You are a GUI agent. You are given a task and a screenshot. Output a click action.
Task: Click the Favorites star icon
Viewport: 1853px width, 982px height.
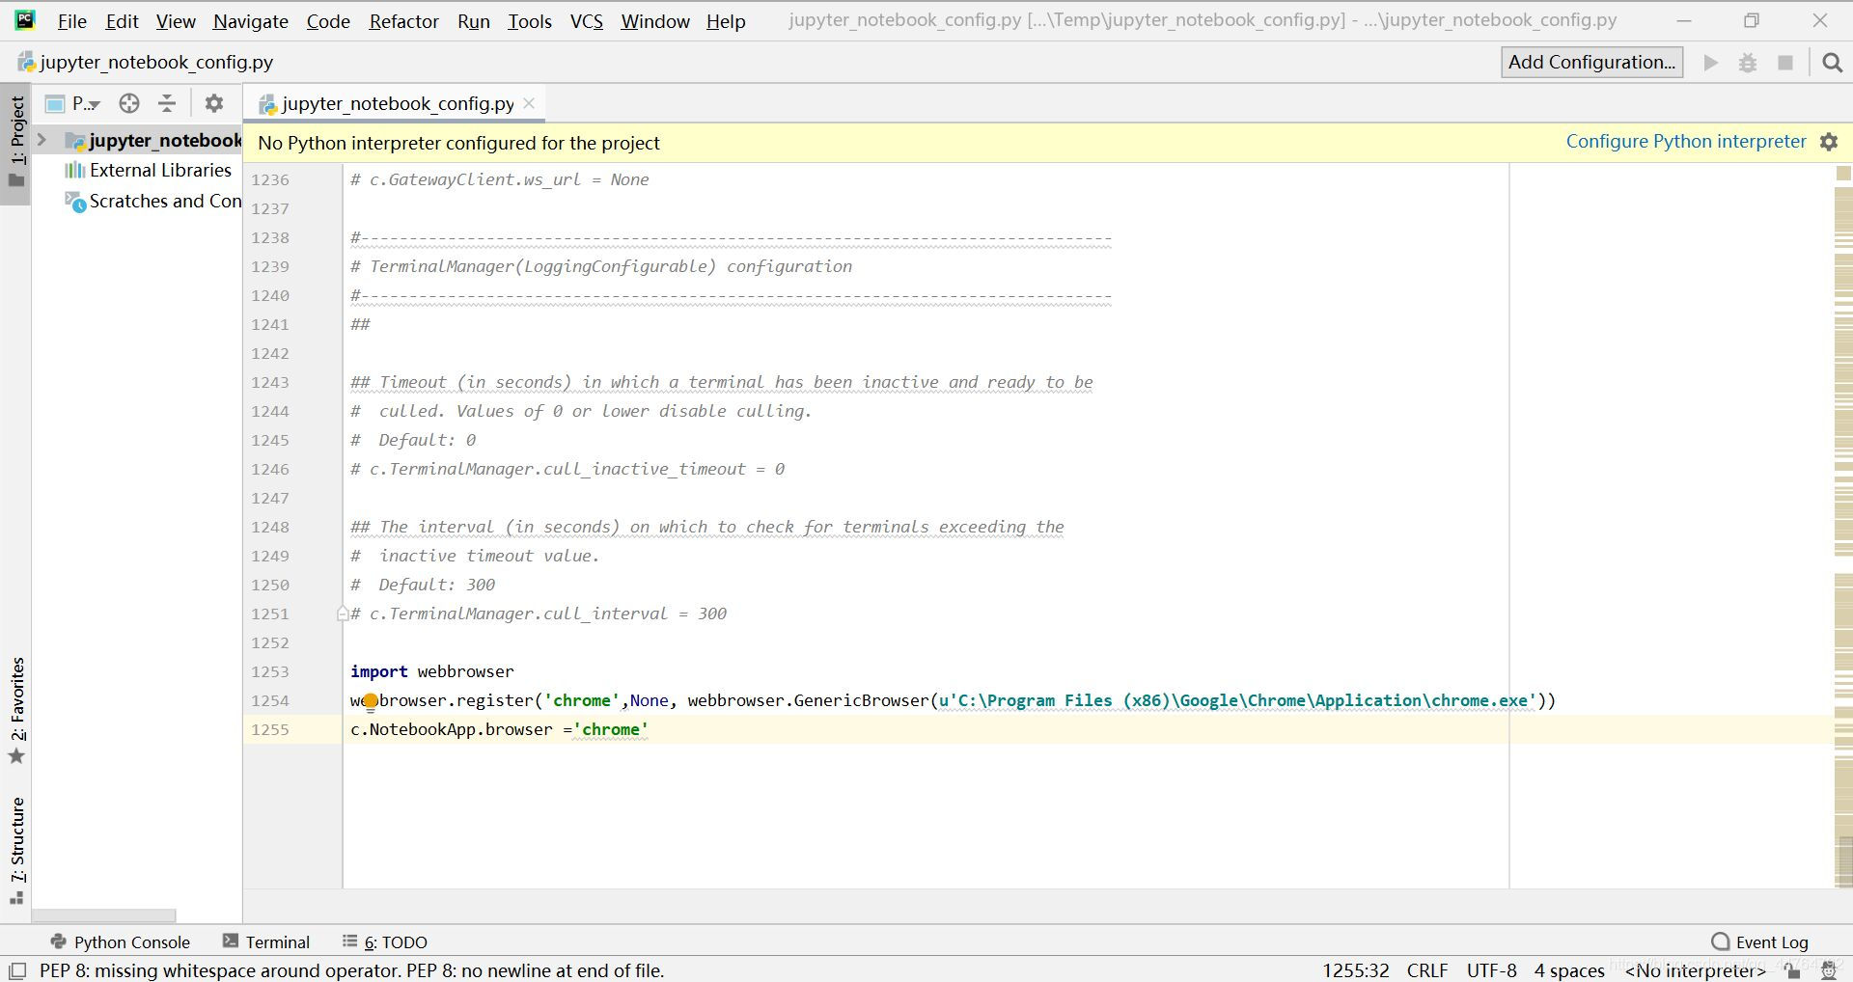[x=16, y=756]
